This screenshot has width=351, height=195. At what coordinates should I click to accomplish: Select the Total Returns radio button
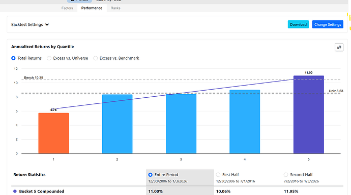coord(13,58)
